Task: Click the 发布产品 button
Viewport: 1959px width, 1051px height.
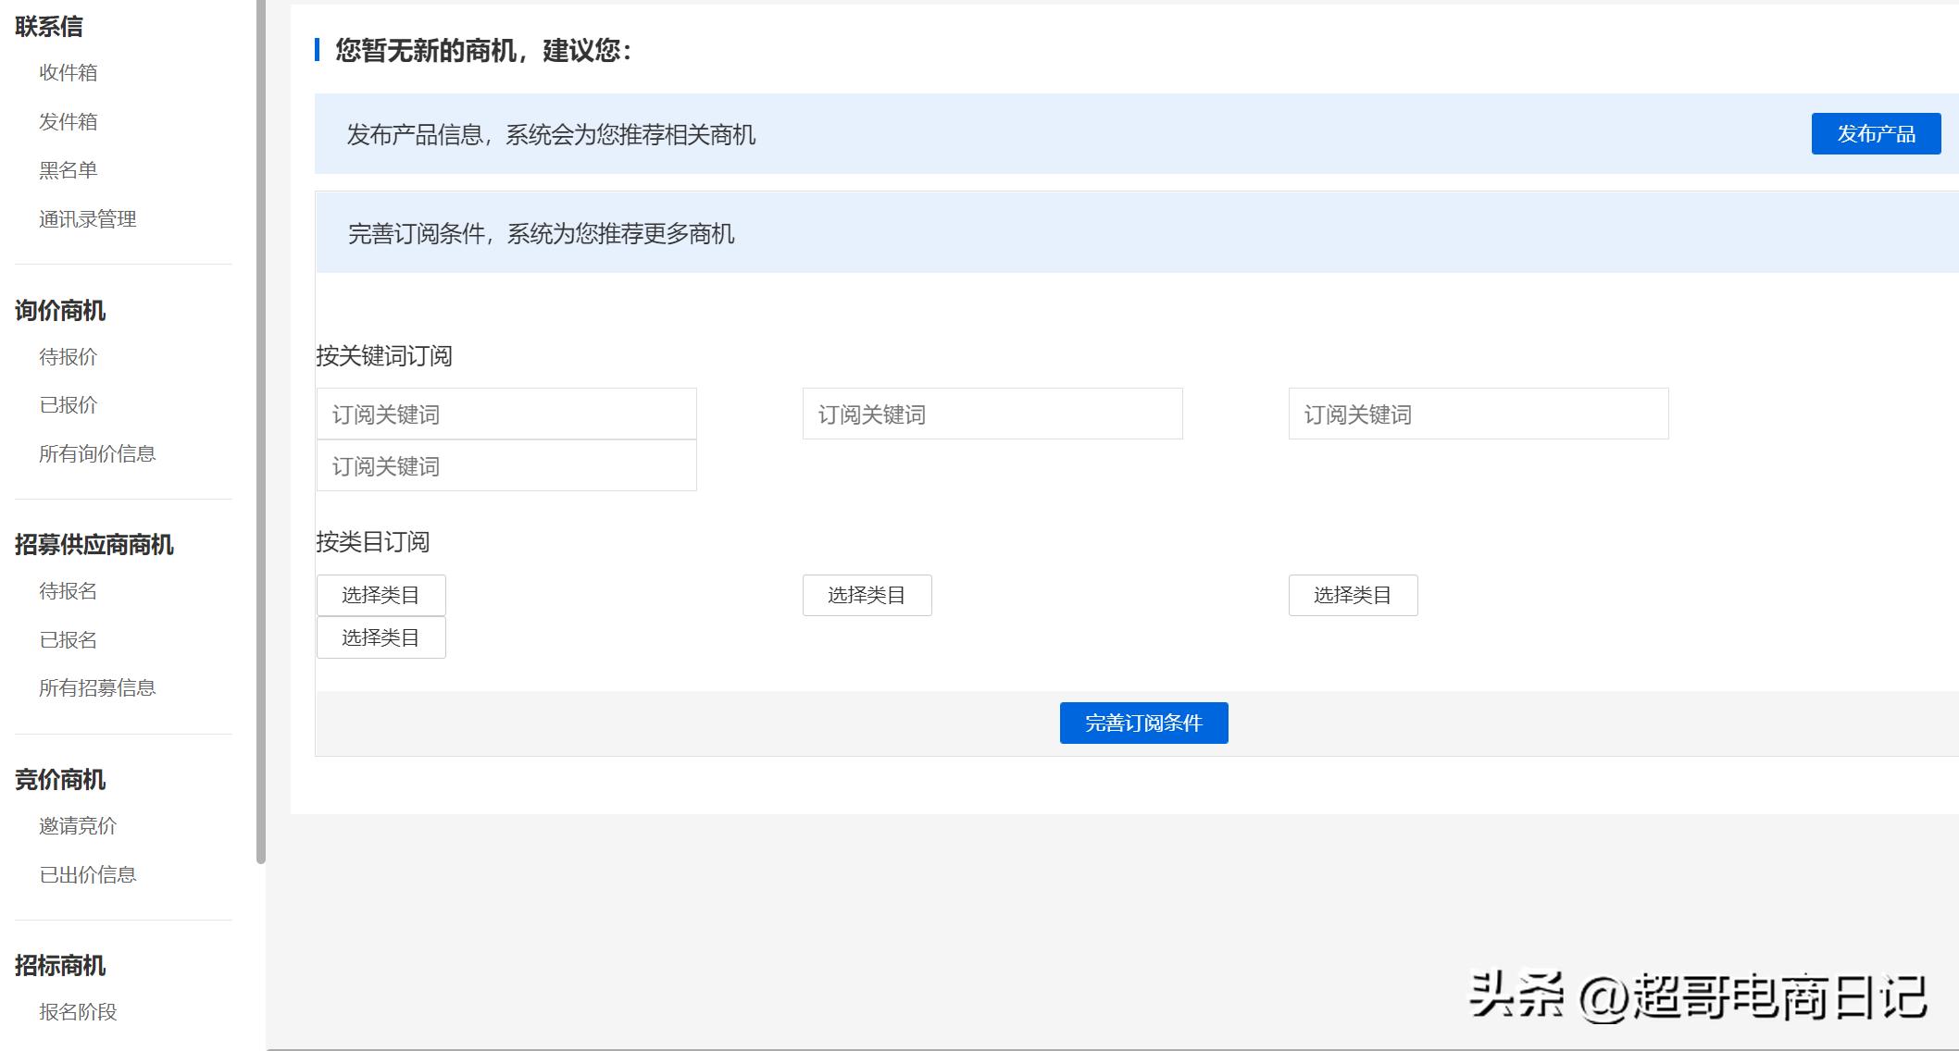Action: (1876, 133)
